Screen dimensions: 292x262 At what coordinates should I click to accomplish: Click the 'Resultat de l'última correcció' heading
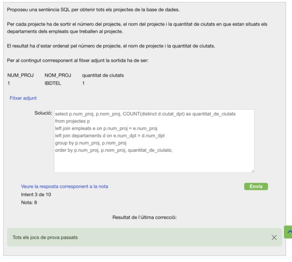tap(144, 218)
